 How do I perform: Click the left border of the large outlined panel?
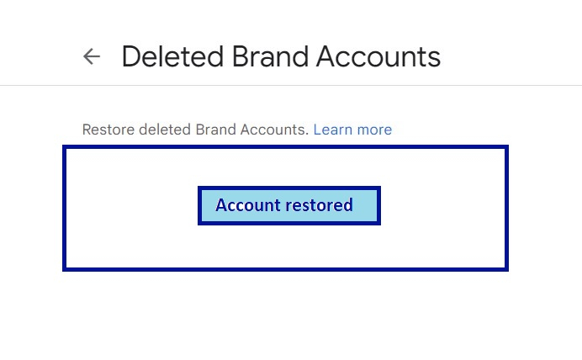pyautogui.click(x=65, y=208)
